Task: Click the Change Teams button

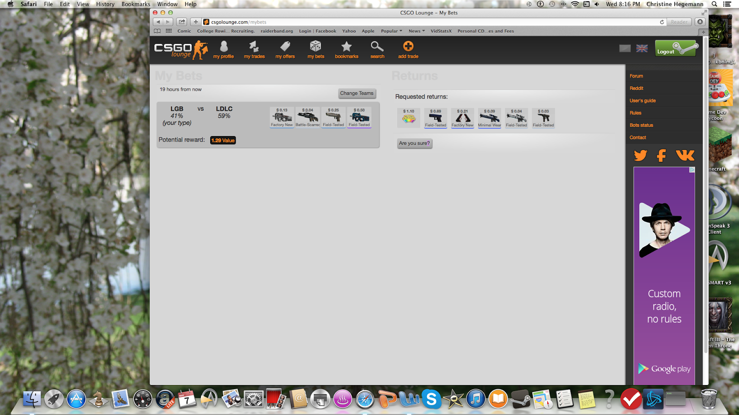Action: [x=357, y=93]
